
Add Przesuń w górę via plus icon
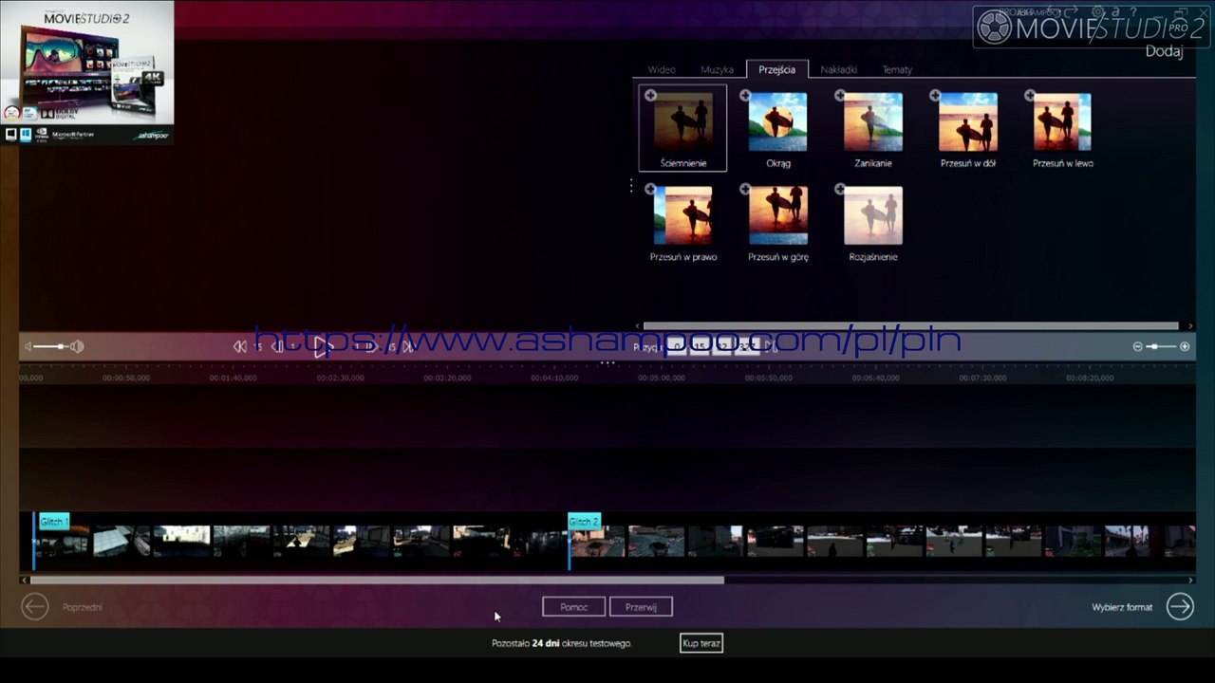[745, 189]
